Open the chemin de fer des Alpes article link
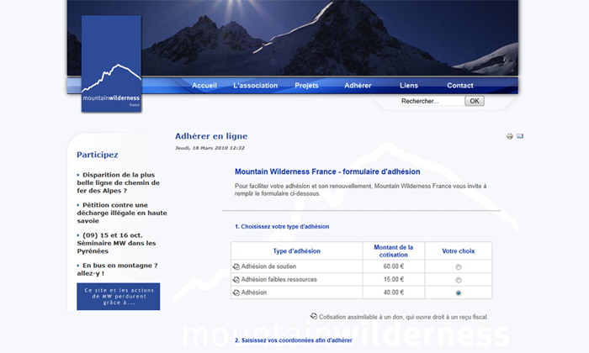Viewport: 589px width, 353px height. click(119, 182)
